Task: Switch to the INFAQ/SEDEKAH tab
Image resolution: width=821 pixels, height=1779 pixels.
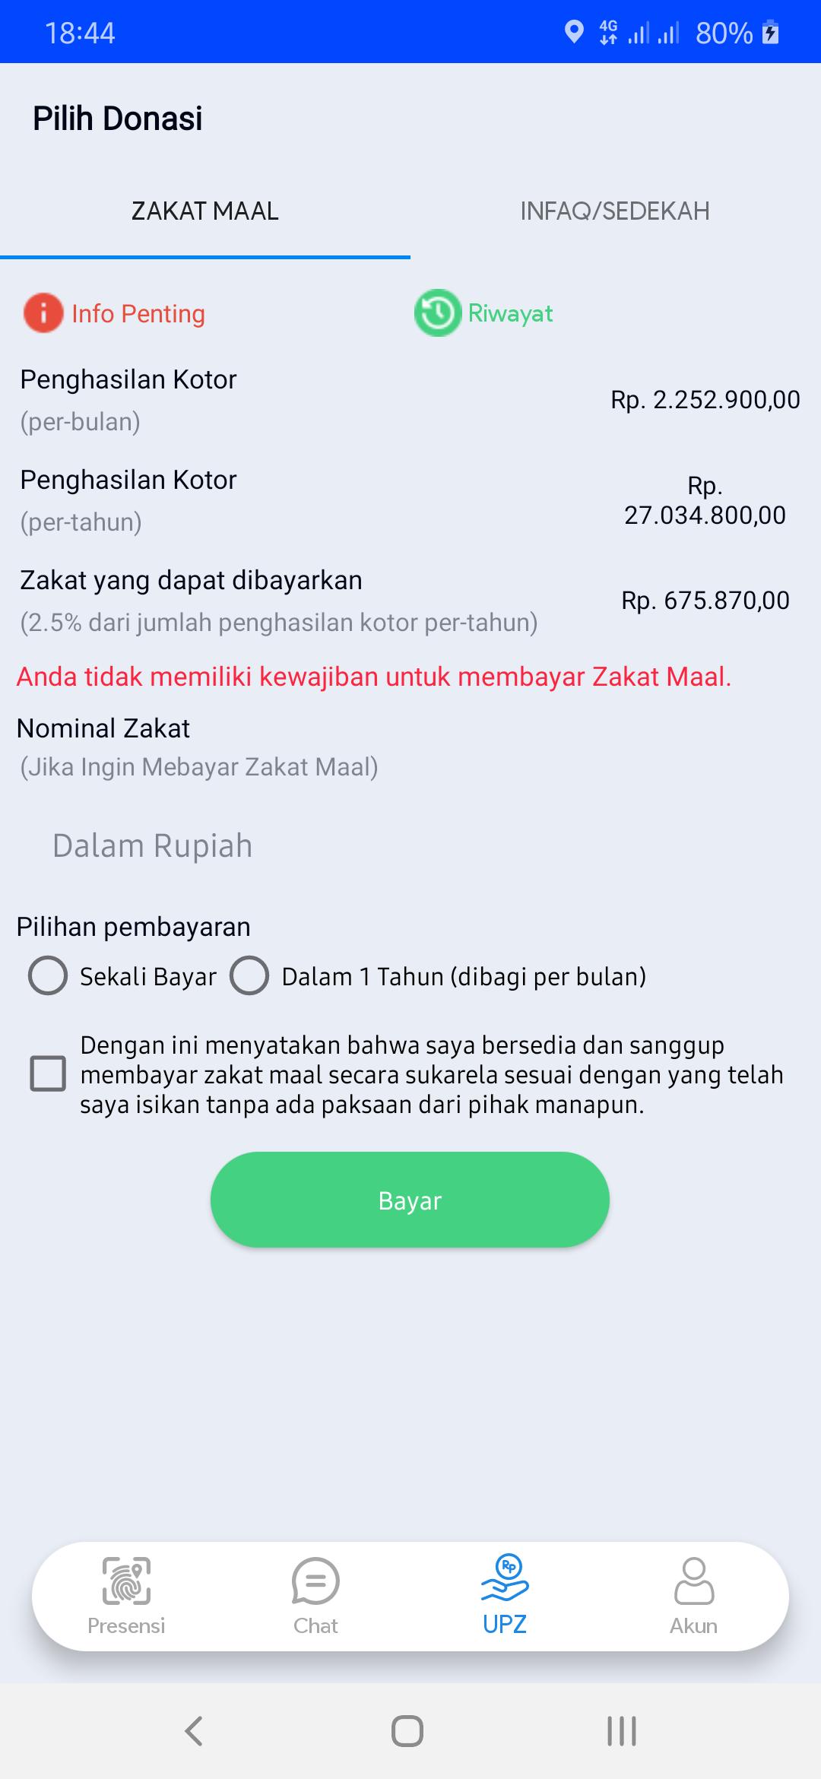Action: (615, 211)
